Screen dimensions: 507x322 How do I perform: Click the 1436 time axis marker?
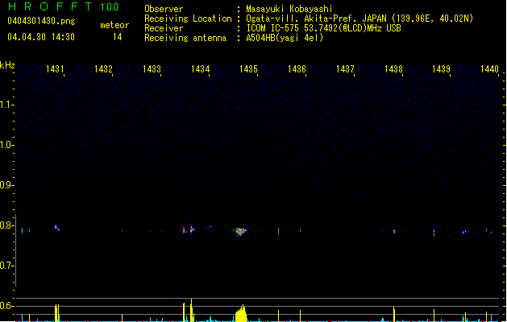(x=297, y=68)
